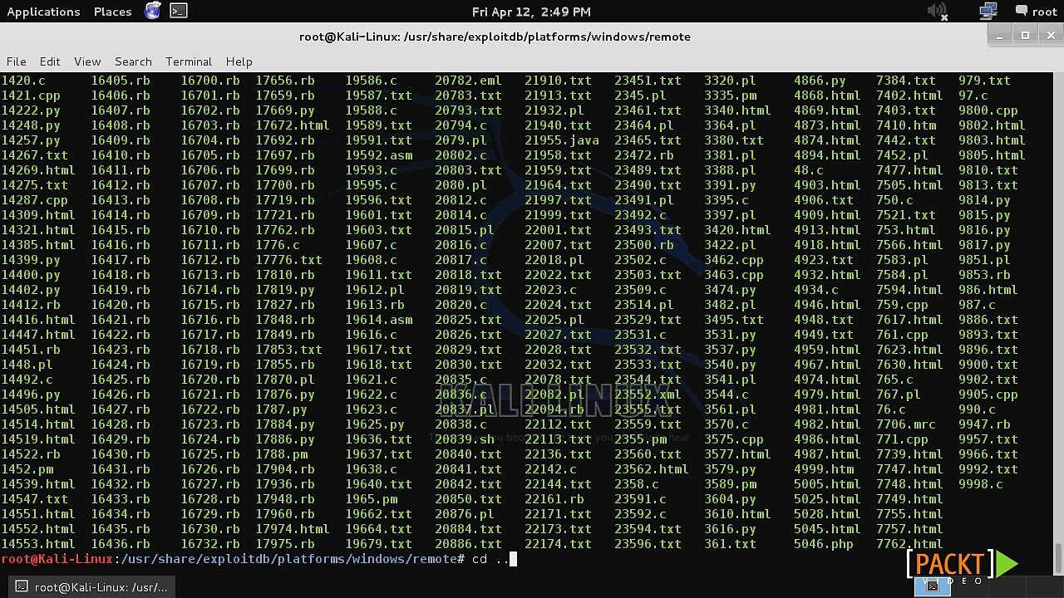
Task: Click the file name 20782.eml
Action: tap(468, 81)
